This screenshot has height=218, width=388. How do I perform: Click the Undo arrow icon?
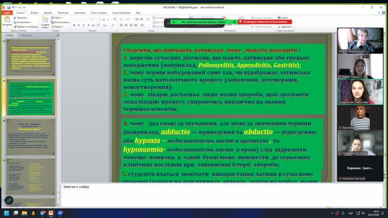[x=13, y=7]
